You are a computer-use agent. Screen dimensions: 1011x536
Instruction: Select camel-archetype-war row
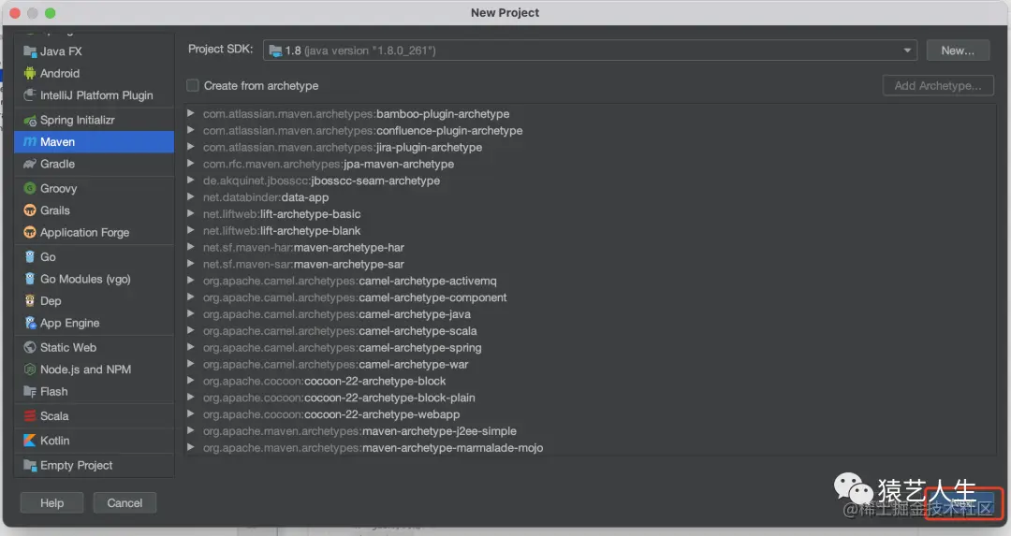pyautogui.click(x=590, y=365)
